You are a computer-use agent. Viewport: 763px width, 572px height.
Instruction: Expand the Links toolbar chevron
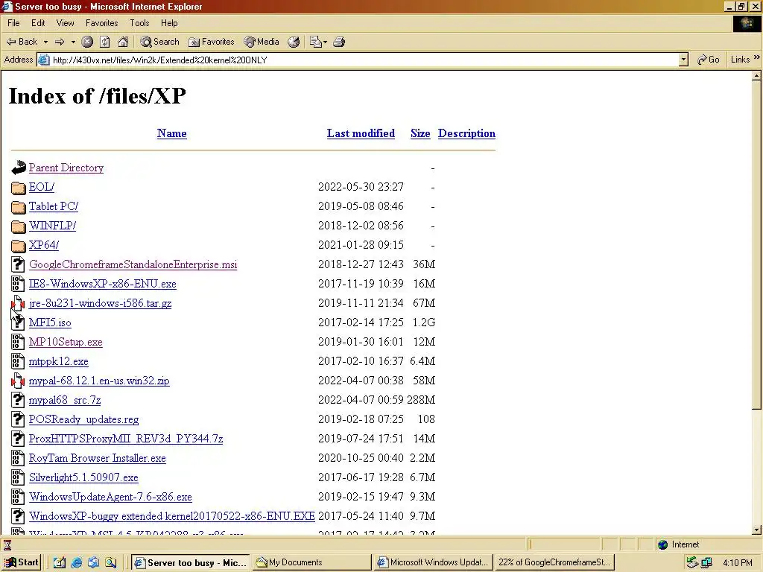click(x=757, y=58)
